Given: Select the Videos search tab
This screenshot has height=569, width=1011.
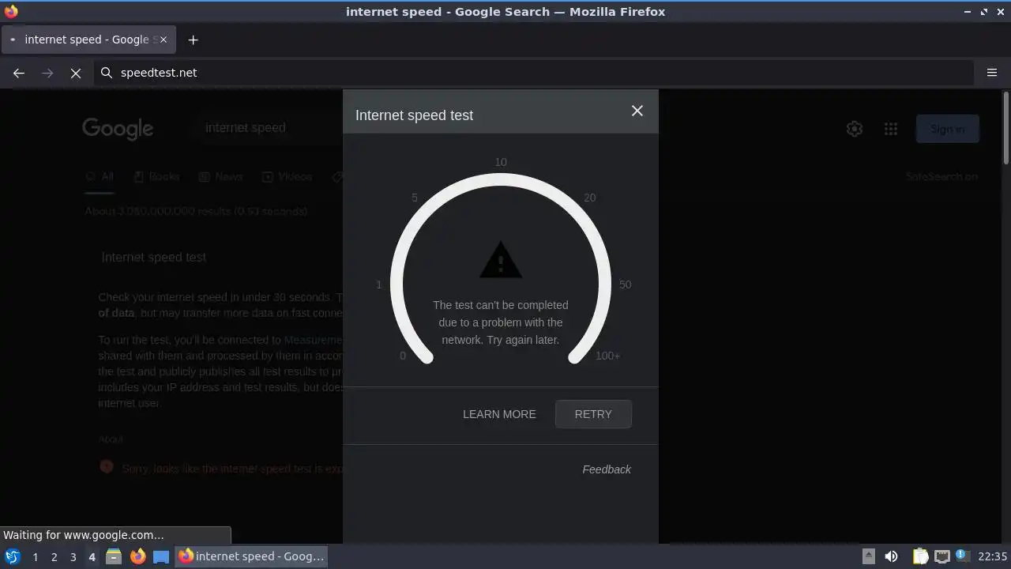Looking at the screenshot, I should point(288,177).
